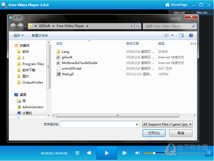
Task: Close the 打开 dialog with red X
Action: (x=191, y=17)
